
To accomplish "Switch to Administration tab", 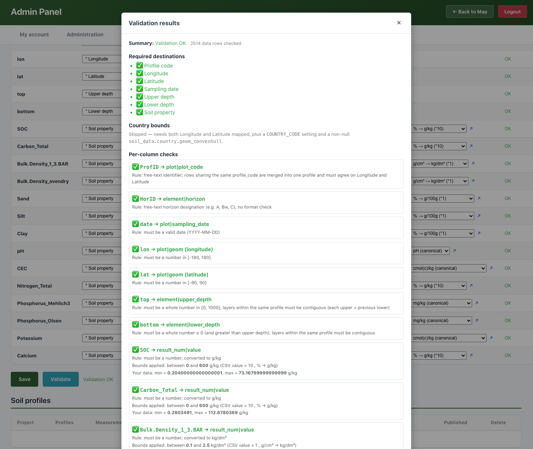I will click(x=85, y=35).
